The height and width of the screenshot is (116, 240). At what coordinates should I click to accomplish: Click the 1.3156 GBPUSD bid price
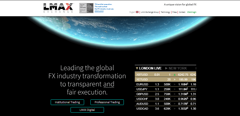coord(183,94)
